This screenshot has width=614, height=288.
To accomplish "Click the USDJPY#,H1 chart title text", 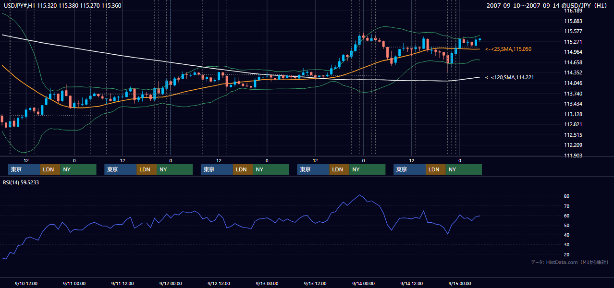I will (62, 6).
